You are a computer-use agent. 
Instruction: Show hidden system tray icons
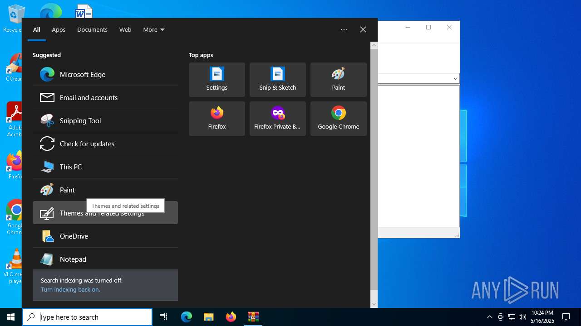489,317
